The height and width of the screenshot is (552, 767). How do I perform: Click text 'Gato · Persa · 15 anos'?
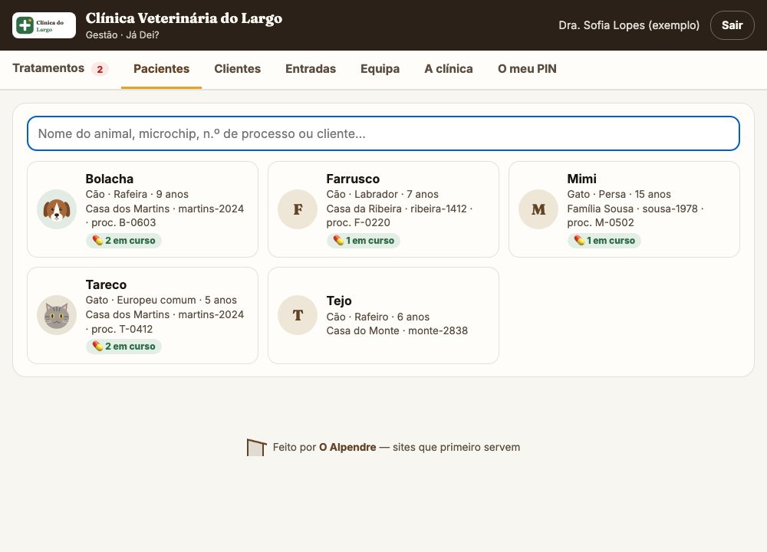[619, 194]
